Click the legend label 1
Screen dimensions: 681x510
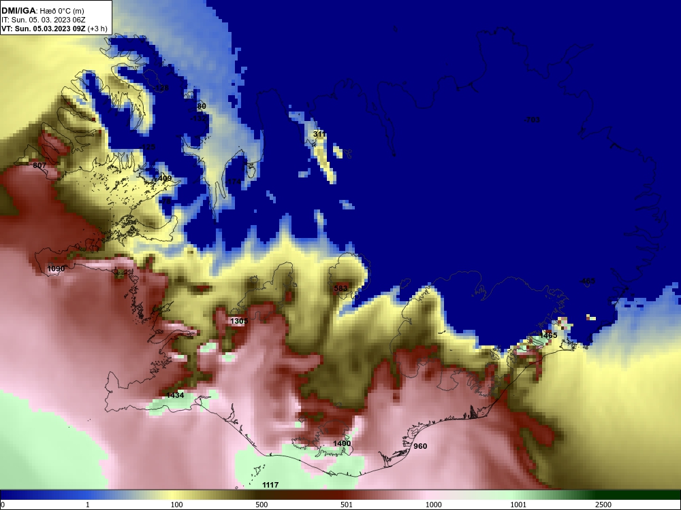click(x=88, y=505)
